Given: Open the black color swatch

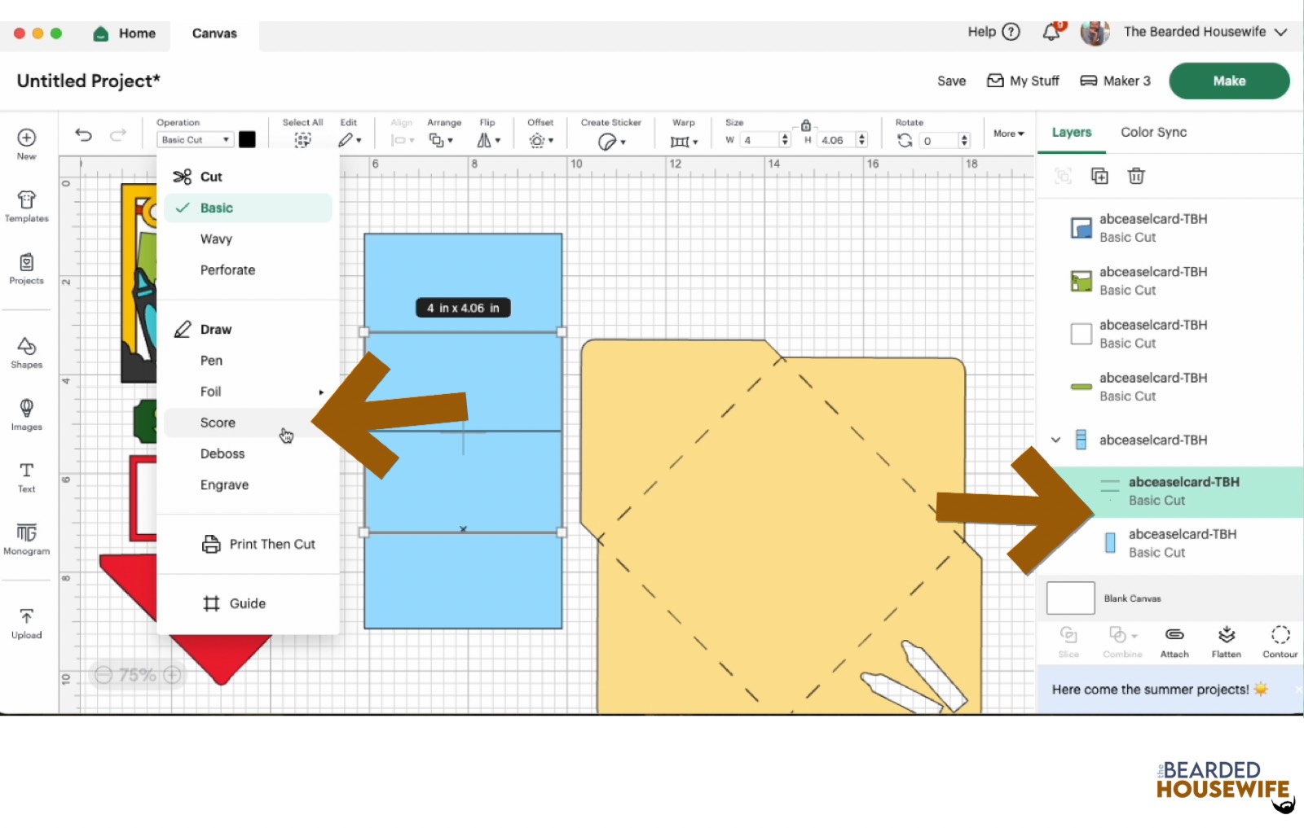Looking at the screenshot, I should click(x=247, y=139).
